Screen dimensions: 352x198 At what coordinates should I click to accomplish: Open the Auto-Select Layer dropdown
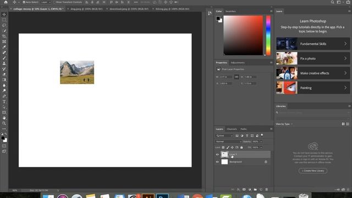point(46,2)
